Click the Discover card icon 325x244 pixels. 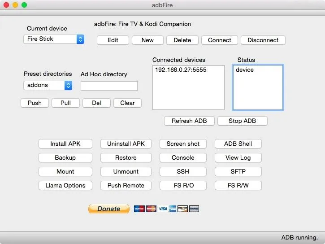(182, 209)
